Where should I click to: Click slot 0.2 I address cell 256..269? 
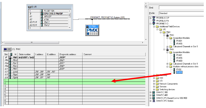40,72
